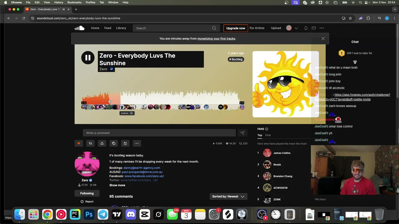
Task: Copy the track link
Action: pos(113,143)
